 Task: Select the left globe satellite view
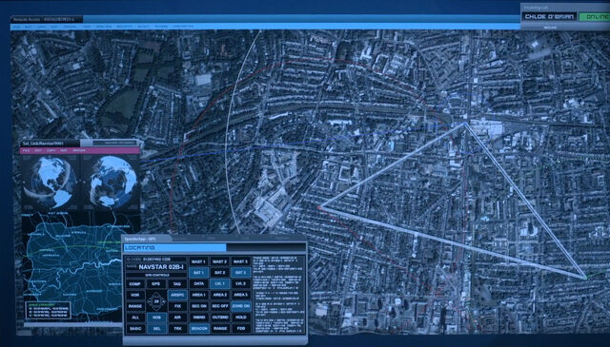point(50,182)
